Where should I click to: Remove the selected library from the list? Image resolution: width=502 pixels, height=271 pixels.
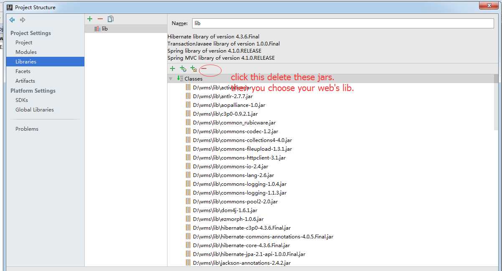[100, 19]
